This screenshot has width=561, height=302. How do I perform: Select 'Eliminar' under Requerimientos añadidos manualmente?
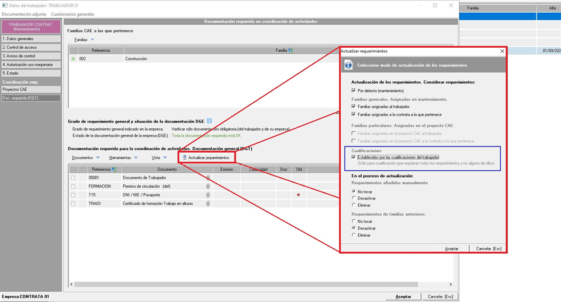[354, 205]
